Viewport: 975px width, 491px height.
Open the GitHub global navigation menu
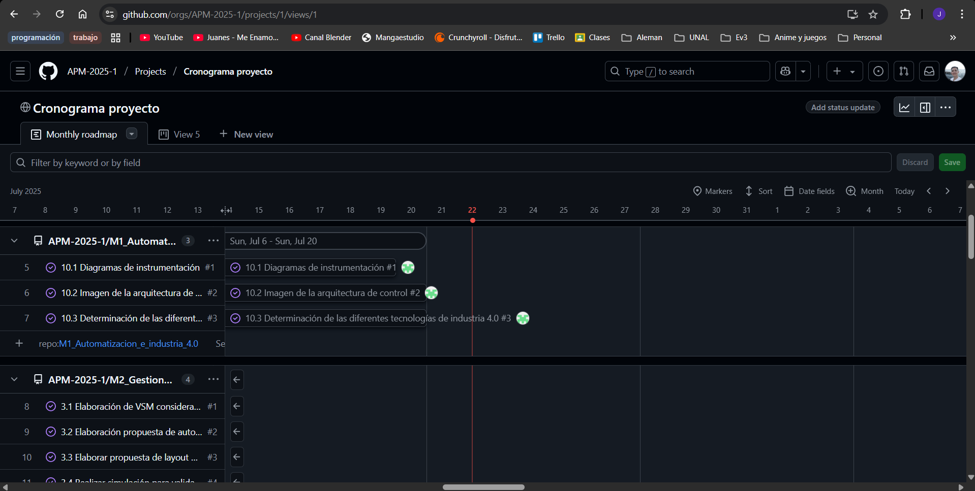(x=20, y=72)
